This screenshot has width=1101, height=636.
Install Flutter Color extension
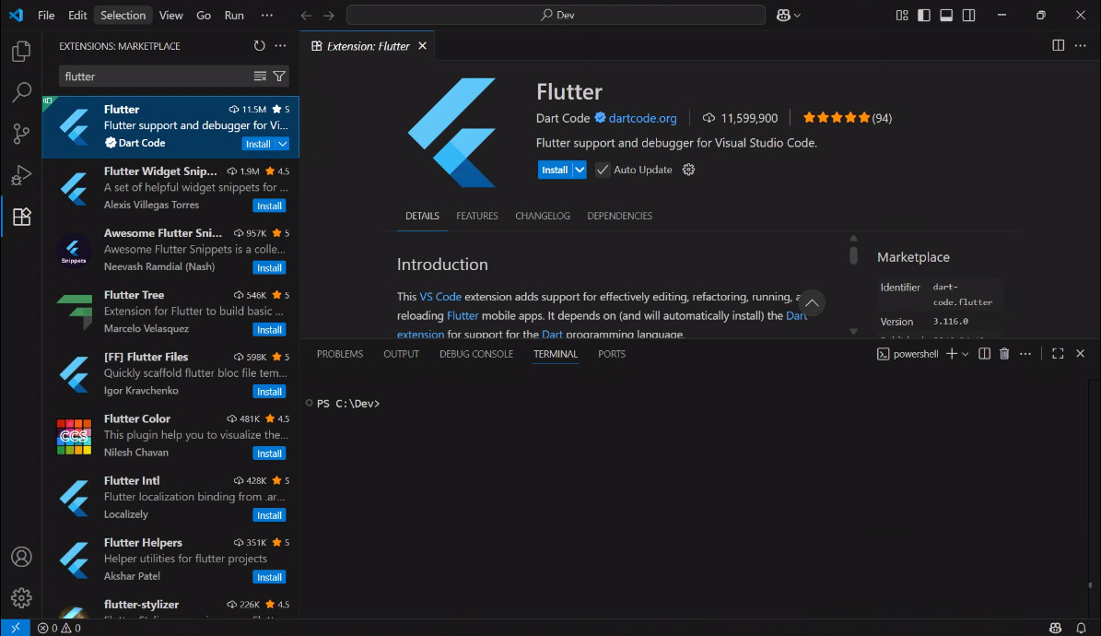pyautogui.click(x=269, y=453)
